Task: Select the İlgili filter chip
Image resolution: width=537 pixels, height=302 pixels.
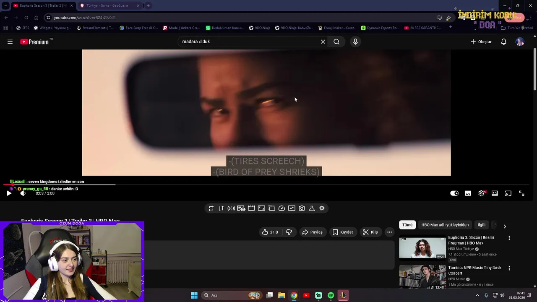Action: click(x=482, y=225)
